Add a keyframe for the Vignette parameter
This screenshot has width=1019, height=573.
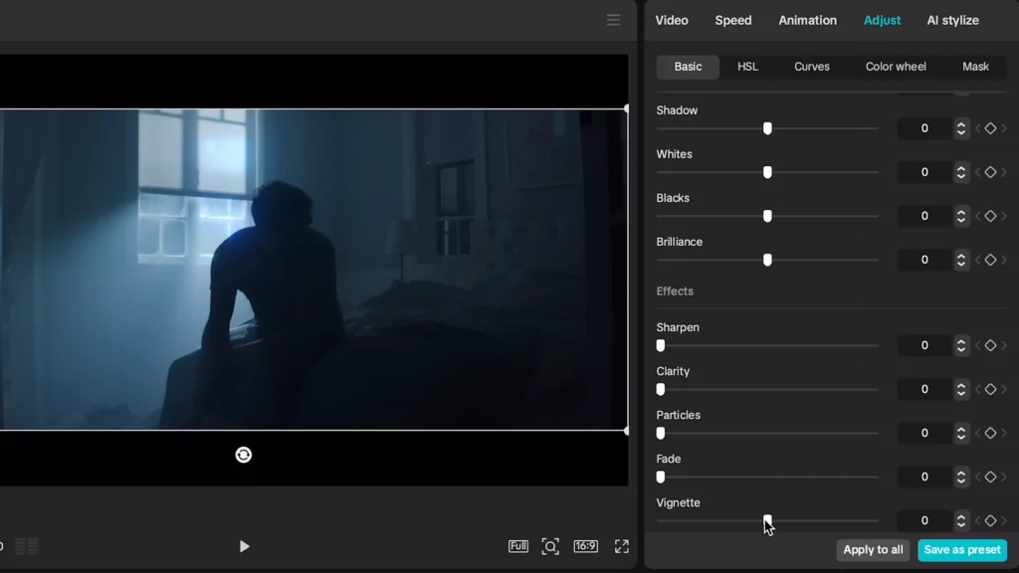pos(991,520)
